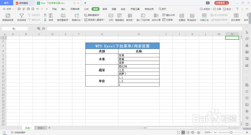Click the formula bar input field
Image resolution: width=251 pixels, height=135 pixels.
point(144,28)
